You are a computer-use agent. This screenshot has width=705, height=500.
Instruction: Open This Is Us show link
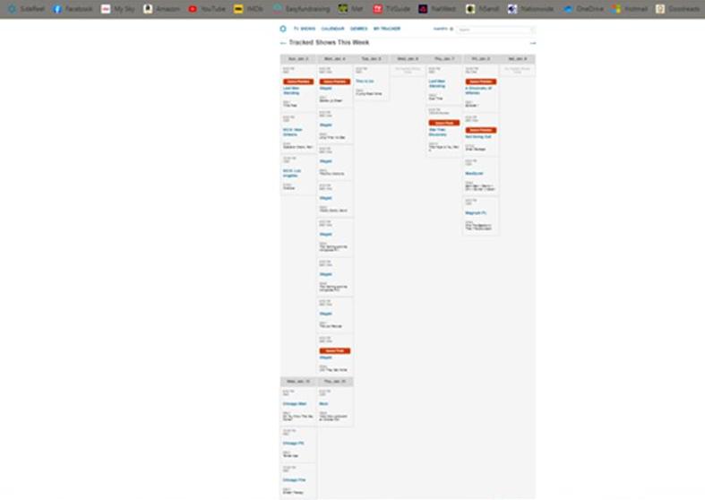(x=364, y=81)
